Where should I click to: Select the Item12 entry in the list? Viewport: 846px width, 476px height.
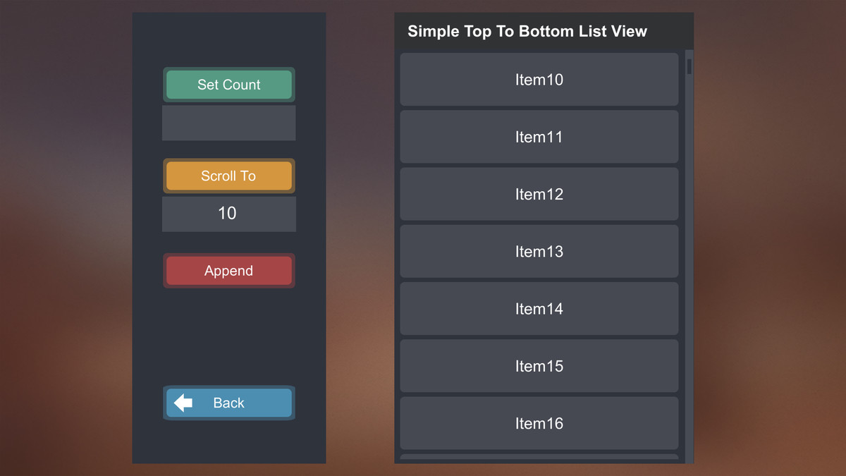[539, 194]
